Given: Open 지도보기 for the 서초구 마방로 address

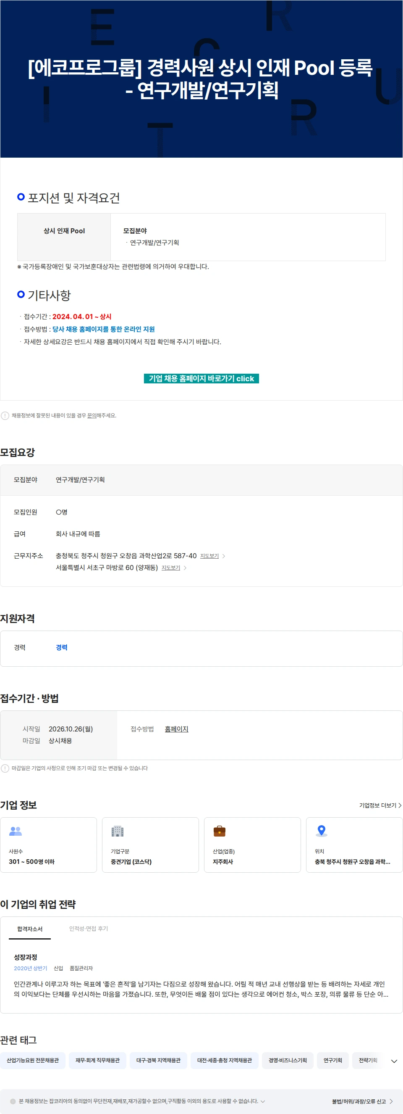Looking at the screenshot, I should pyautogui.click(x=170, y=568).
